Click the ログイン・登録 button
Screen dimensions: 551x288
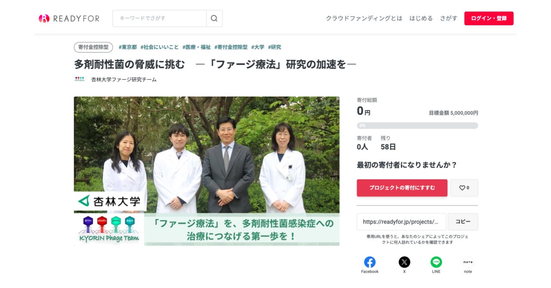coord(489,18)
